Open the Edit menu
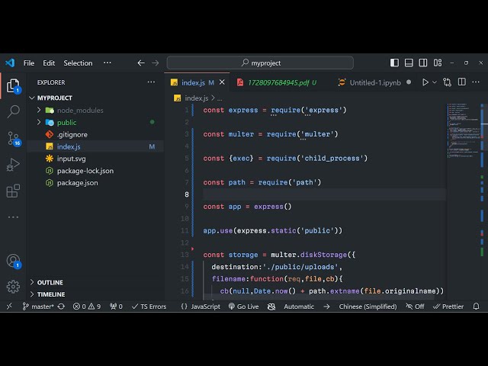The width and height of the screenshot is (488, 366). [49, 63]
